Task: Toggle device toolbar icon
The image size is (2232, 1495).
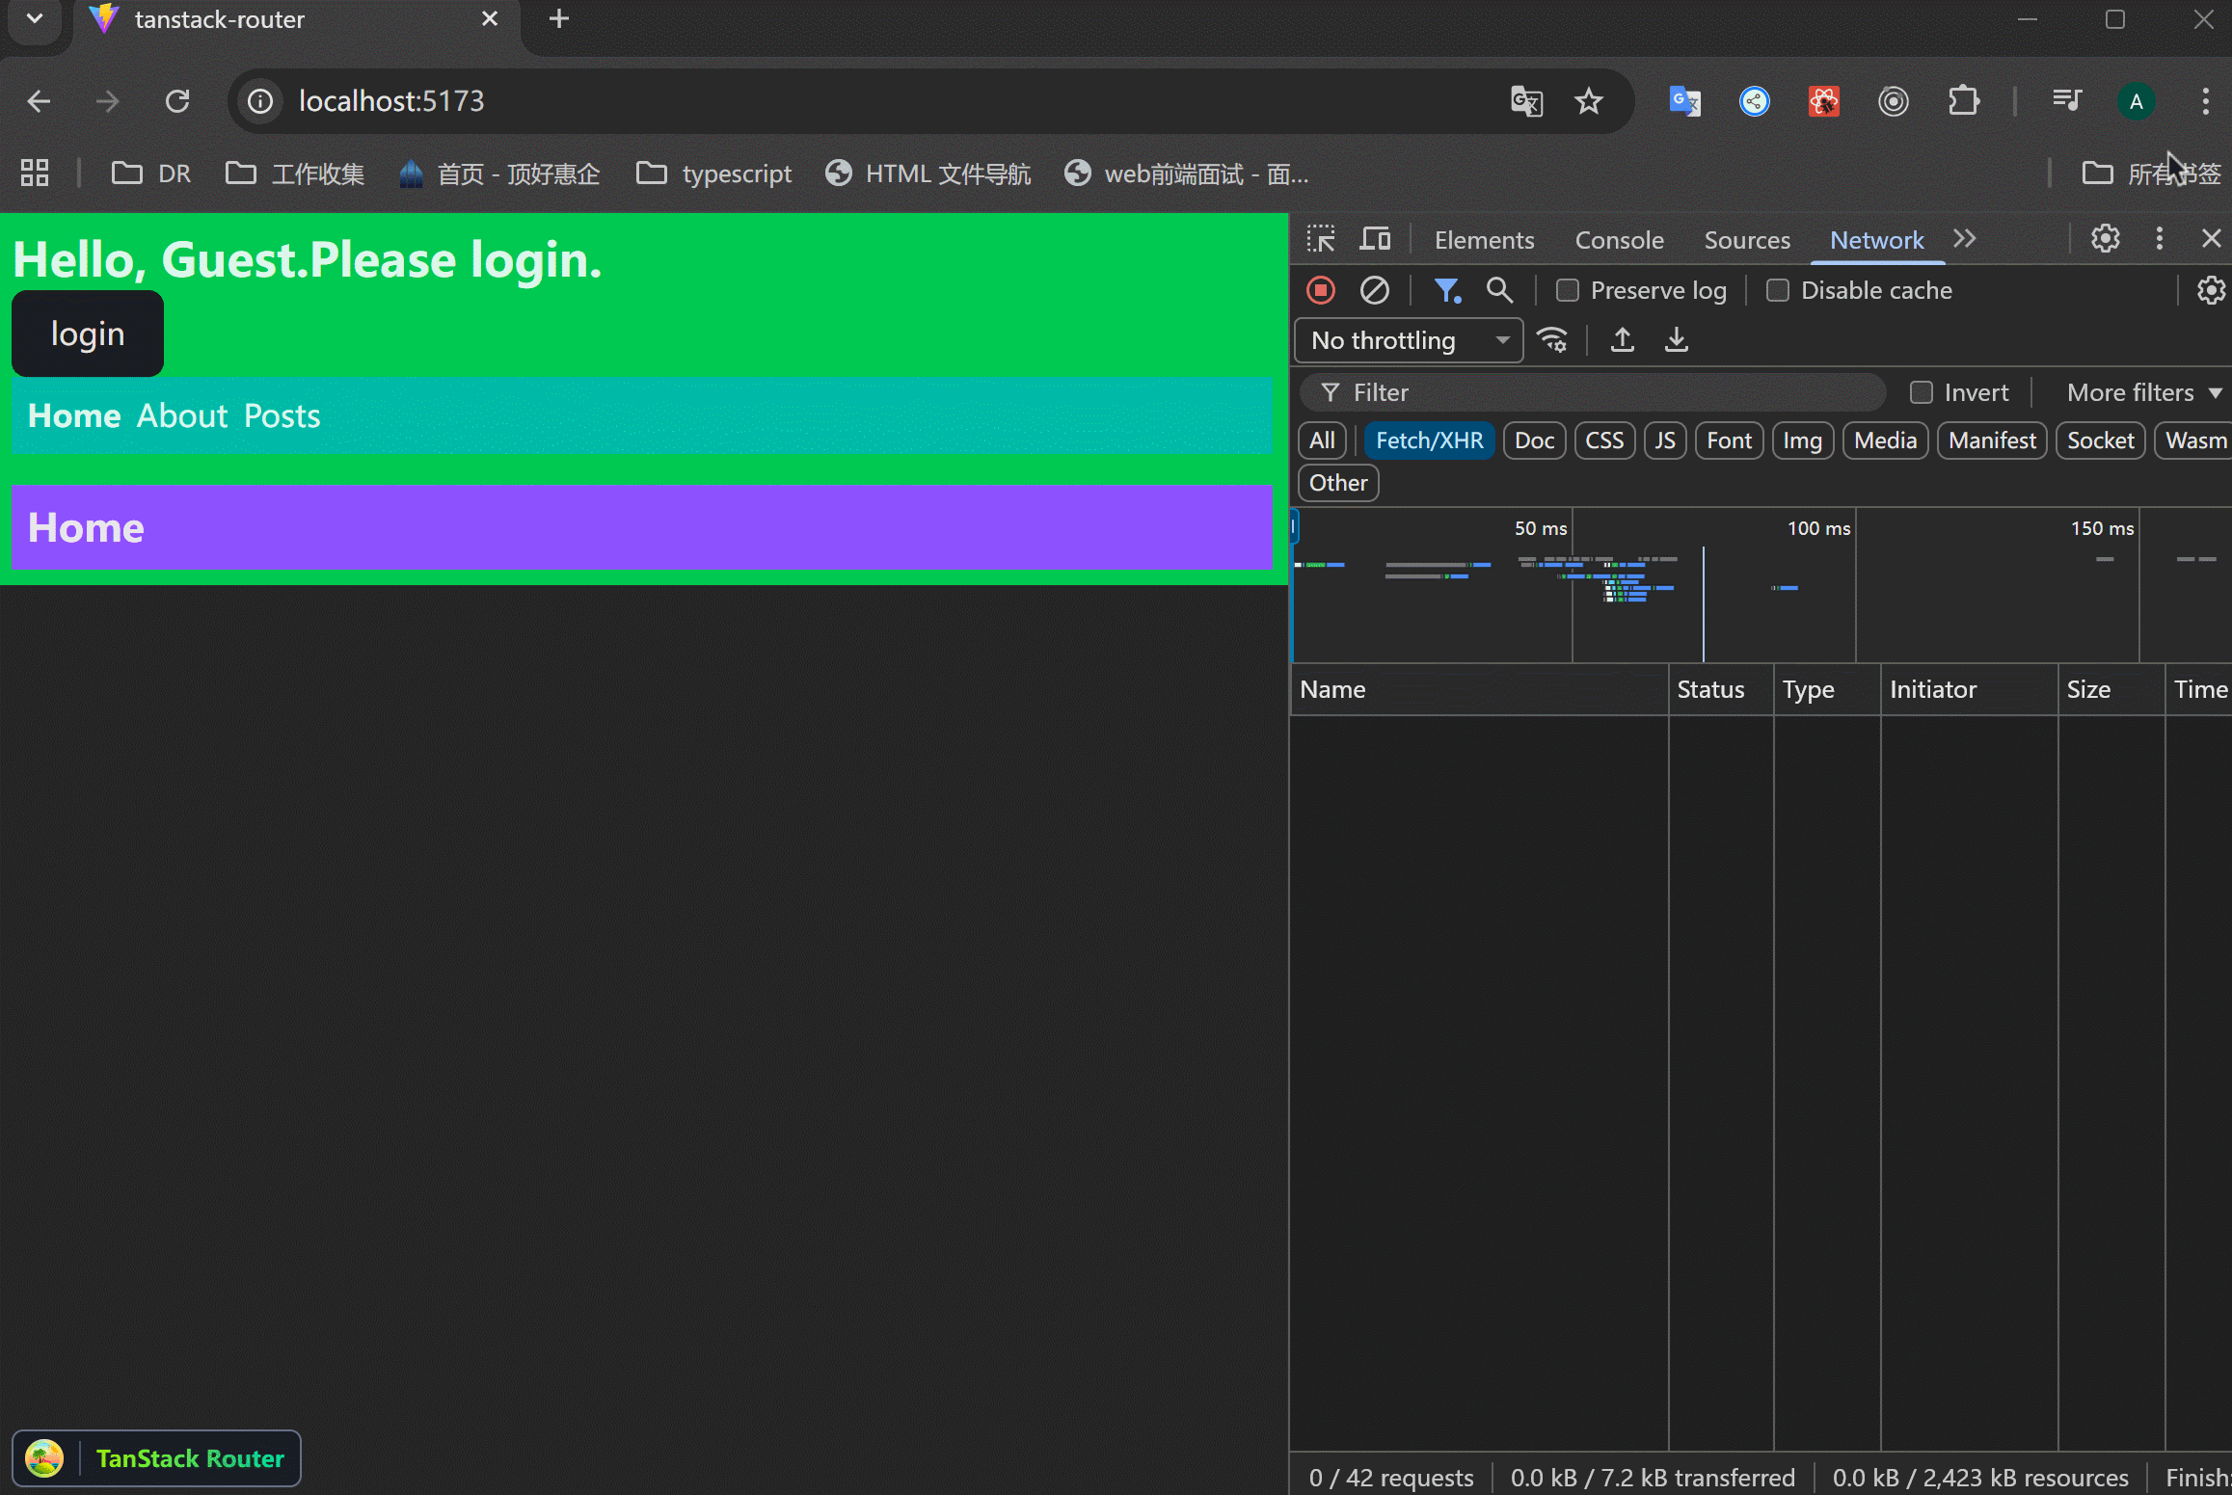Action: point(1375,239)
